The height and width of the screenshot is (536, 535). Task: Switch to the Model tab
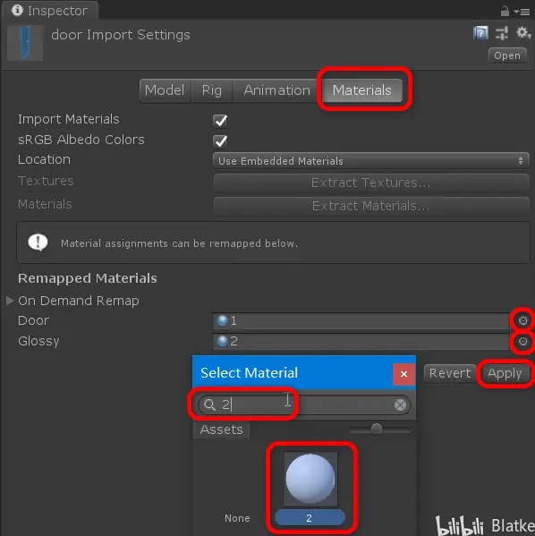coord(165,90)
